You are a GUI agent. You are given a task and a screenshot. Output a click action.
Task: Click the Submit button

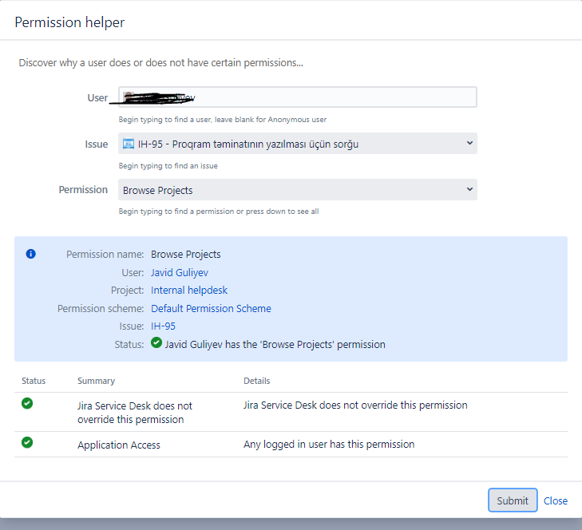tap(513, 500)
